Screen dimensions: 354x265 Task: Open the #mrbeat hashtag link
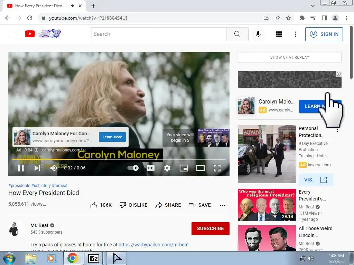click(59, 185)
